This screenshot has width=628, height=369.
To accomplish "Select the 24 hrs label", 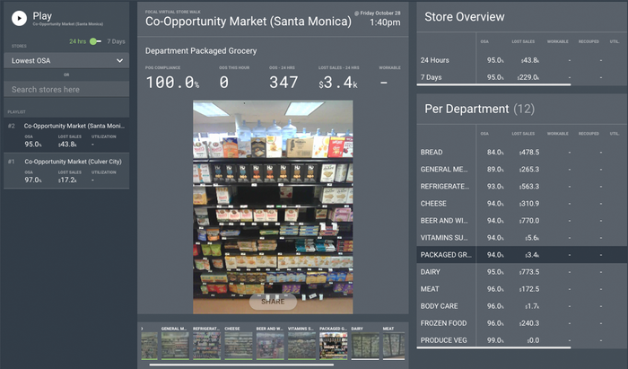I will pos(77,41).
